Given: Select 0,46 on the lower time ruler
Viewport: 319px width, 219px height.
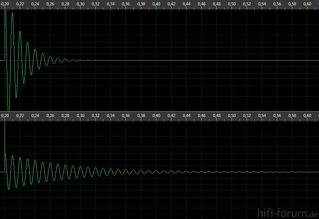Looking at the screenshot, I should pyautogui.click(x=202, y=115).
